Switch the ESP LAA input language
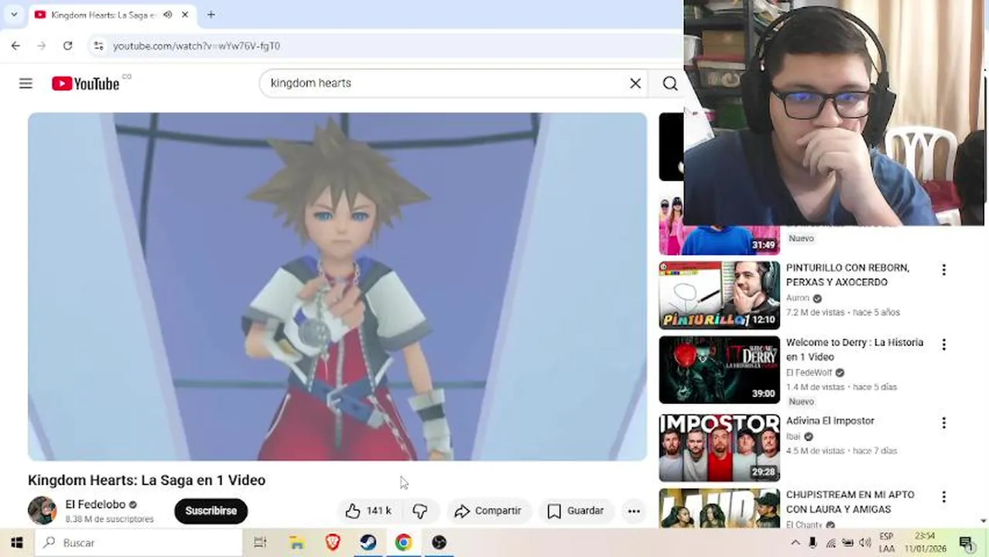 (887, 543)
